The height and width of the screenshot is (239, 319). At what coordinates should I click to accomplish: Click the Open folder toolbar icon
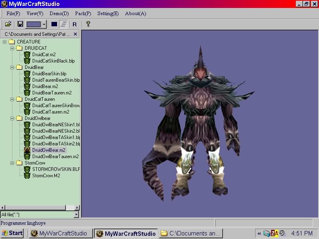pos(8,24)
